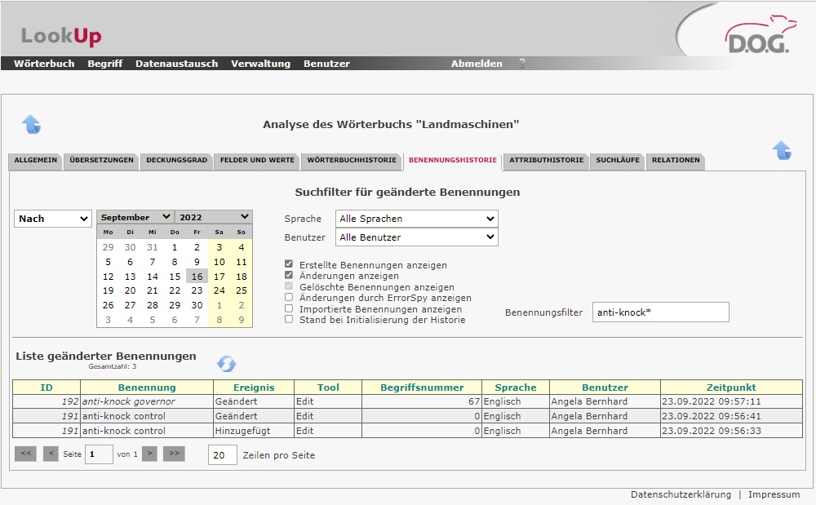Click the Abmelden link
816x505 pixels.
(477, 64)
